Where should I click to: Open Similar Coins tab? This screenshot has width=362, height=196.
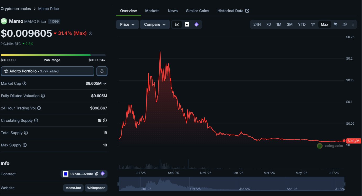[198, 11]
